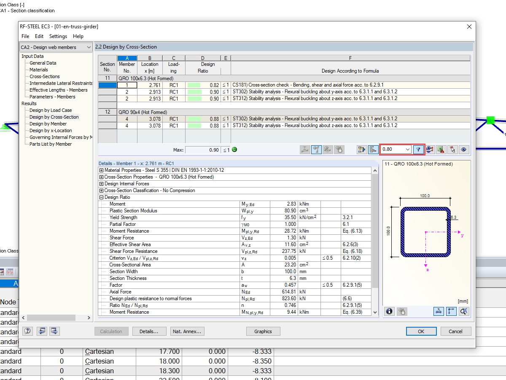This screenshot has height=380, width=506.
Task: Disable zoom using the crossed magnifier icon
Action: pyautogui.click(x=463, y=312)
